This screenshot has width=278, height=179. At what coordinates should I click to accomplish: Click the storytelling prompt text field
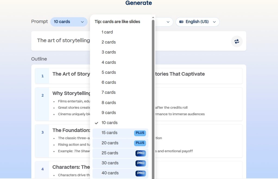click(63, 41)
